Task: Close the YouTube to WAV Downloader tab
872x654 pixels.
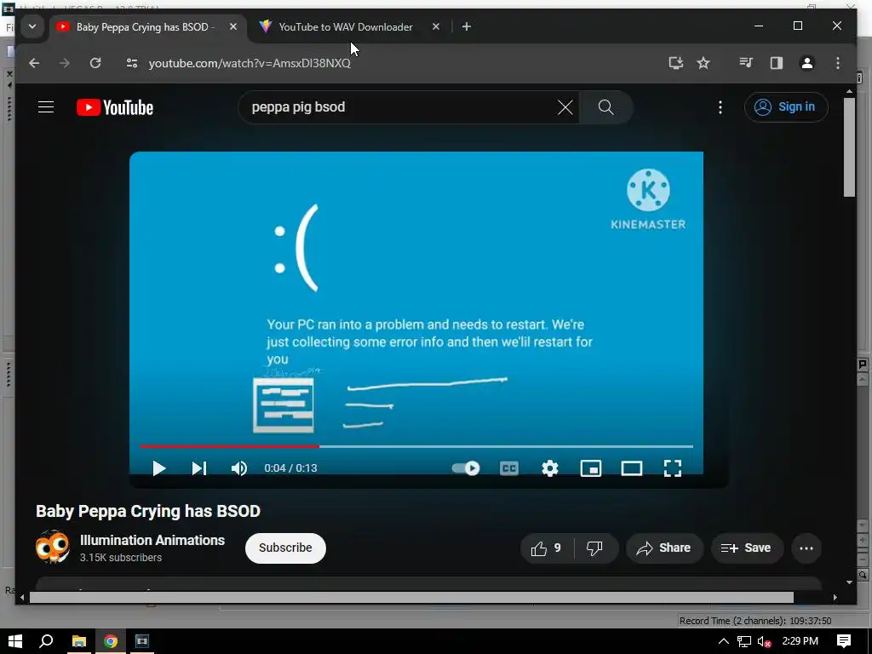Action: pyautogui.click(x=436, y=26)
